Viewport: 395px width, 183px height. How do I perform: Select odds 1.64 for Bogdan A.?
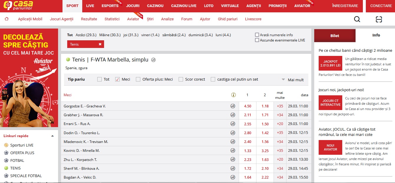tap(248, 177)
